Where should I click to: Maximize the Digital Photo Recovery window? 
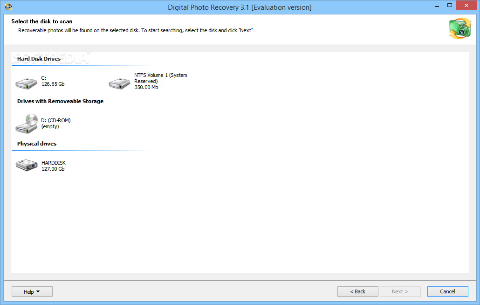(x=450, y=6)
